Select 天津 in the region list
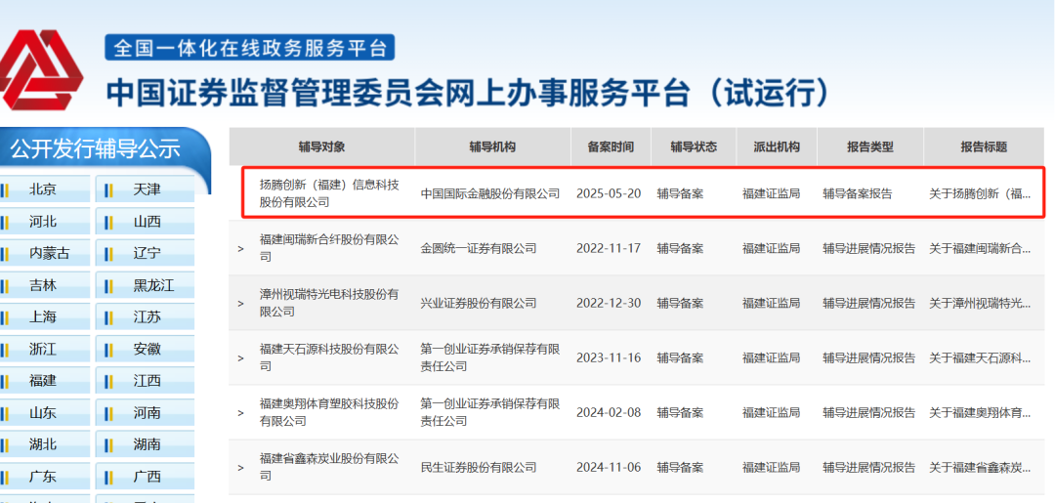The image size is (1055, 503). (x=145, y=189)
